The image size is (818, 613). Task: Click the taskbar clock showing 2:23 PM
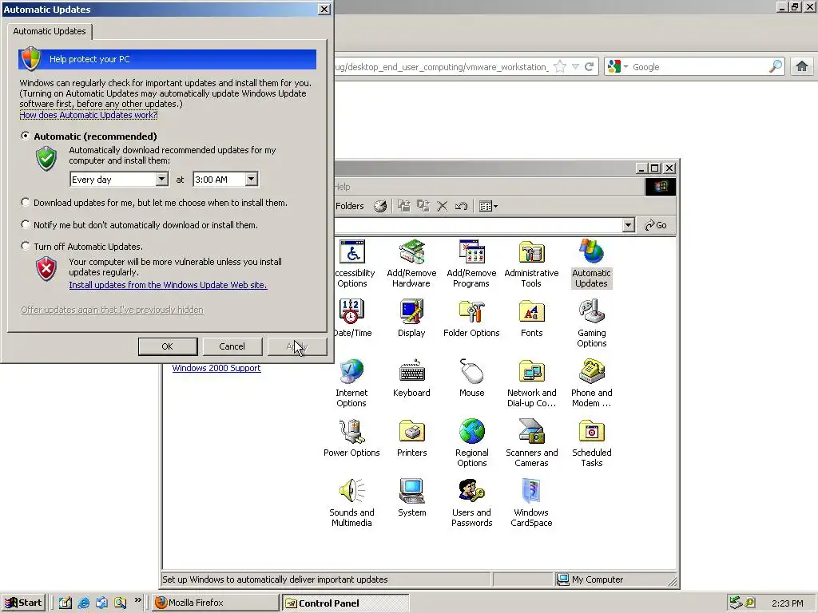787,603
